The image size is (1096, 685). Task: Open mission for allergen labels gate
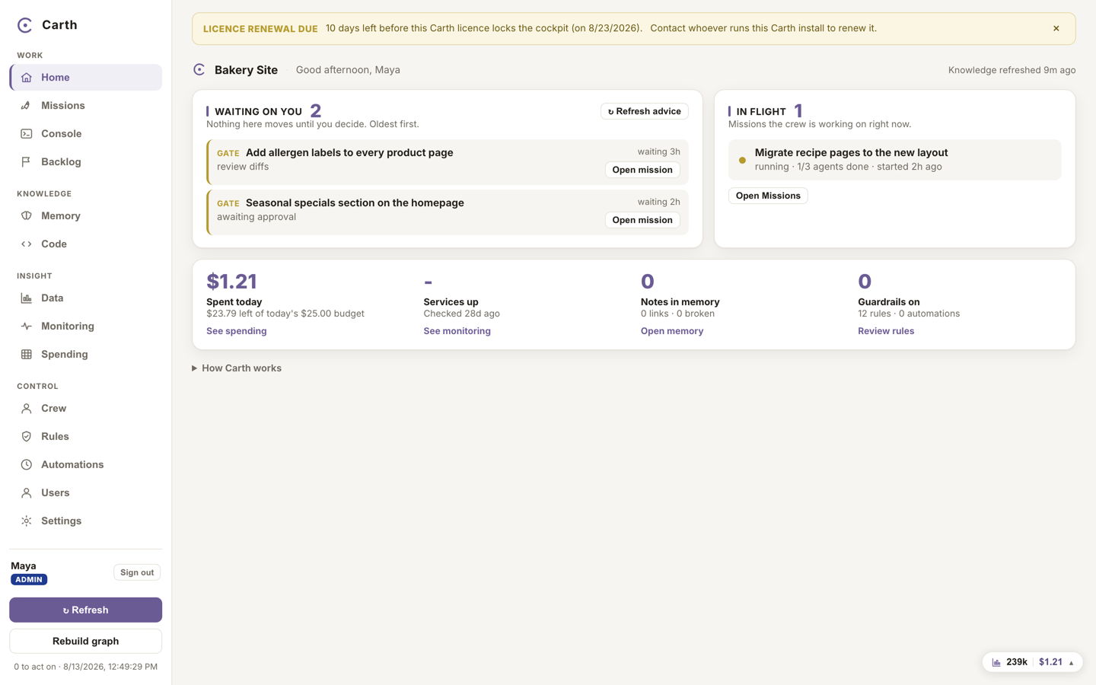coord(642,170)
